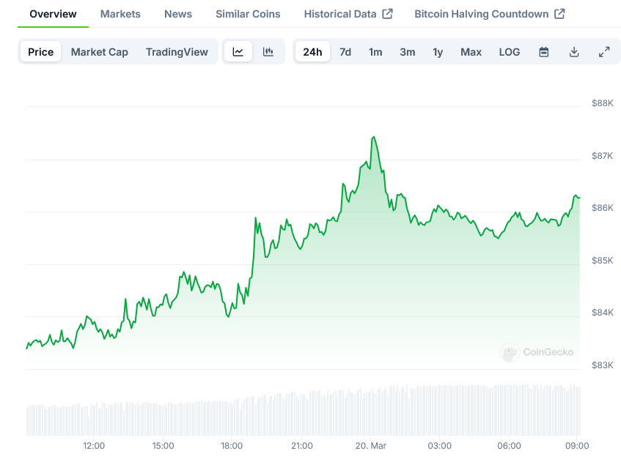Switch chart to TradingView mode

177,52
